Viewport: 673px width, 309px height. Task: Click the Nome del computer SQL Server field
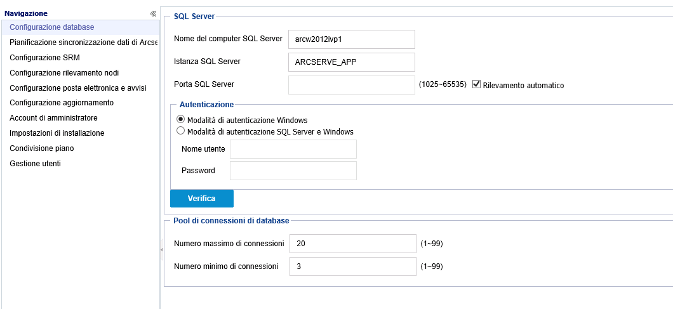click(352, 39)
